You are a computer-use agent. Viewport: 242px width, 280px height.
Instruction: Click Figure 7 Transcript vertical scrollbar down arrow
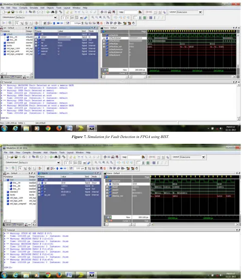pyautogui.click(x=239, y=119)
